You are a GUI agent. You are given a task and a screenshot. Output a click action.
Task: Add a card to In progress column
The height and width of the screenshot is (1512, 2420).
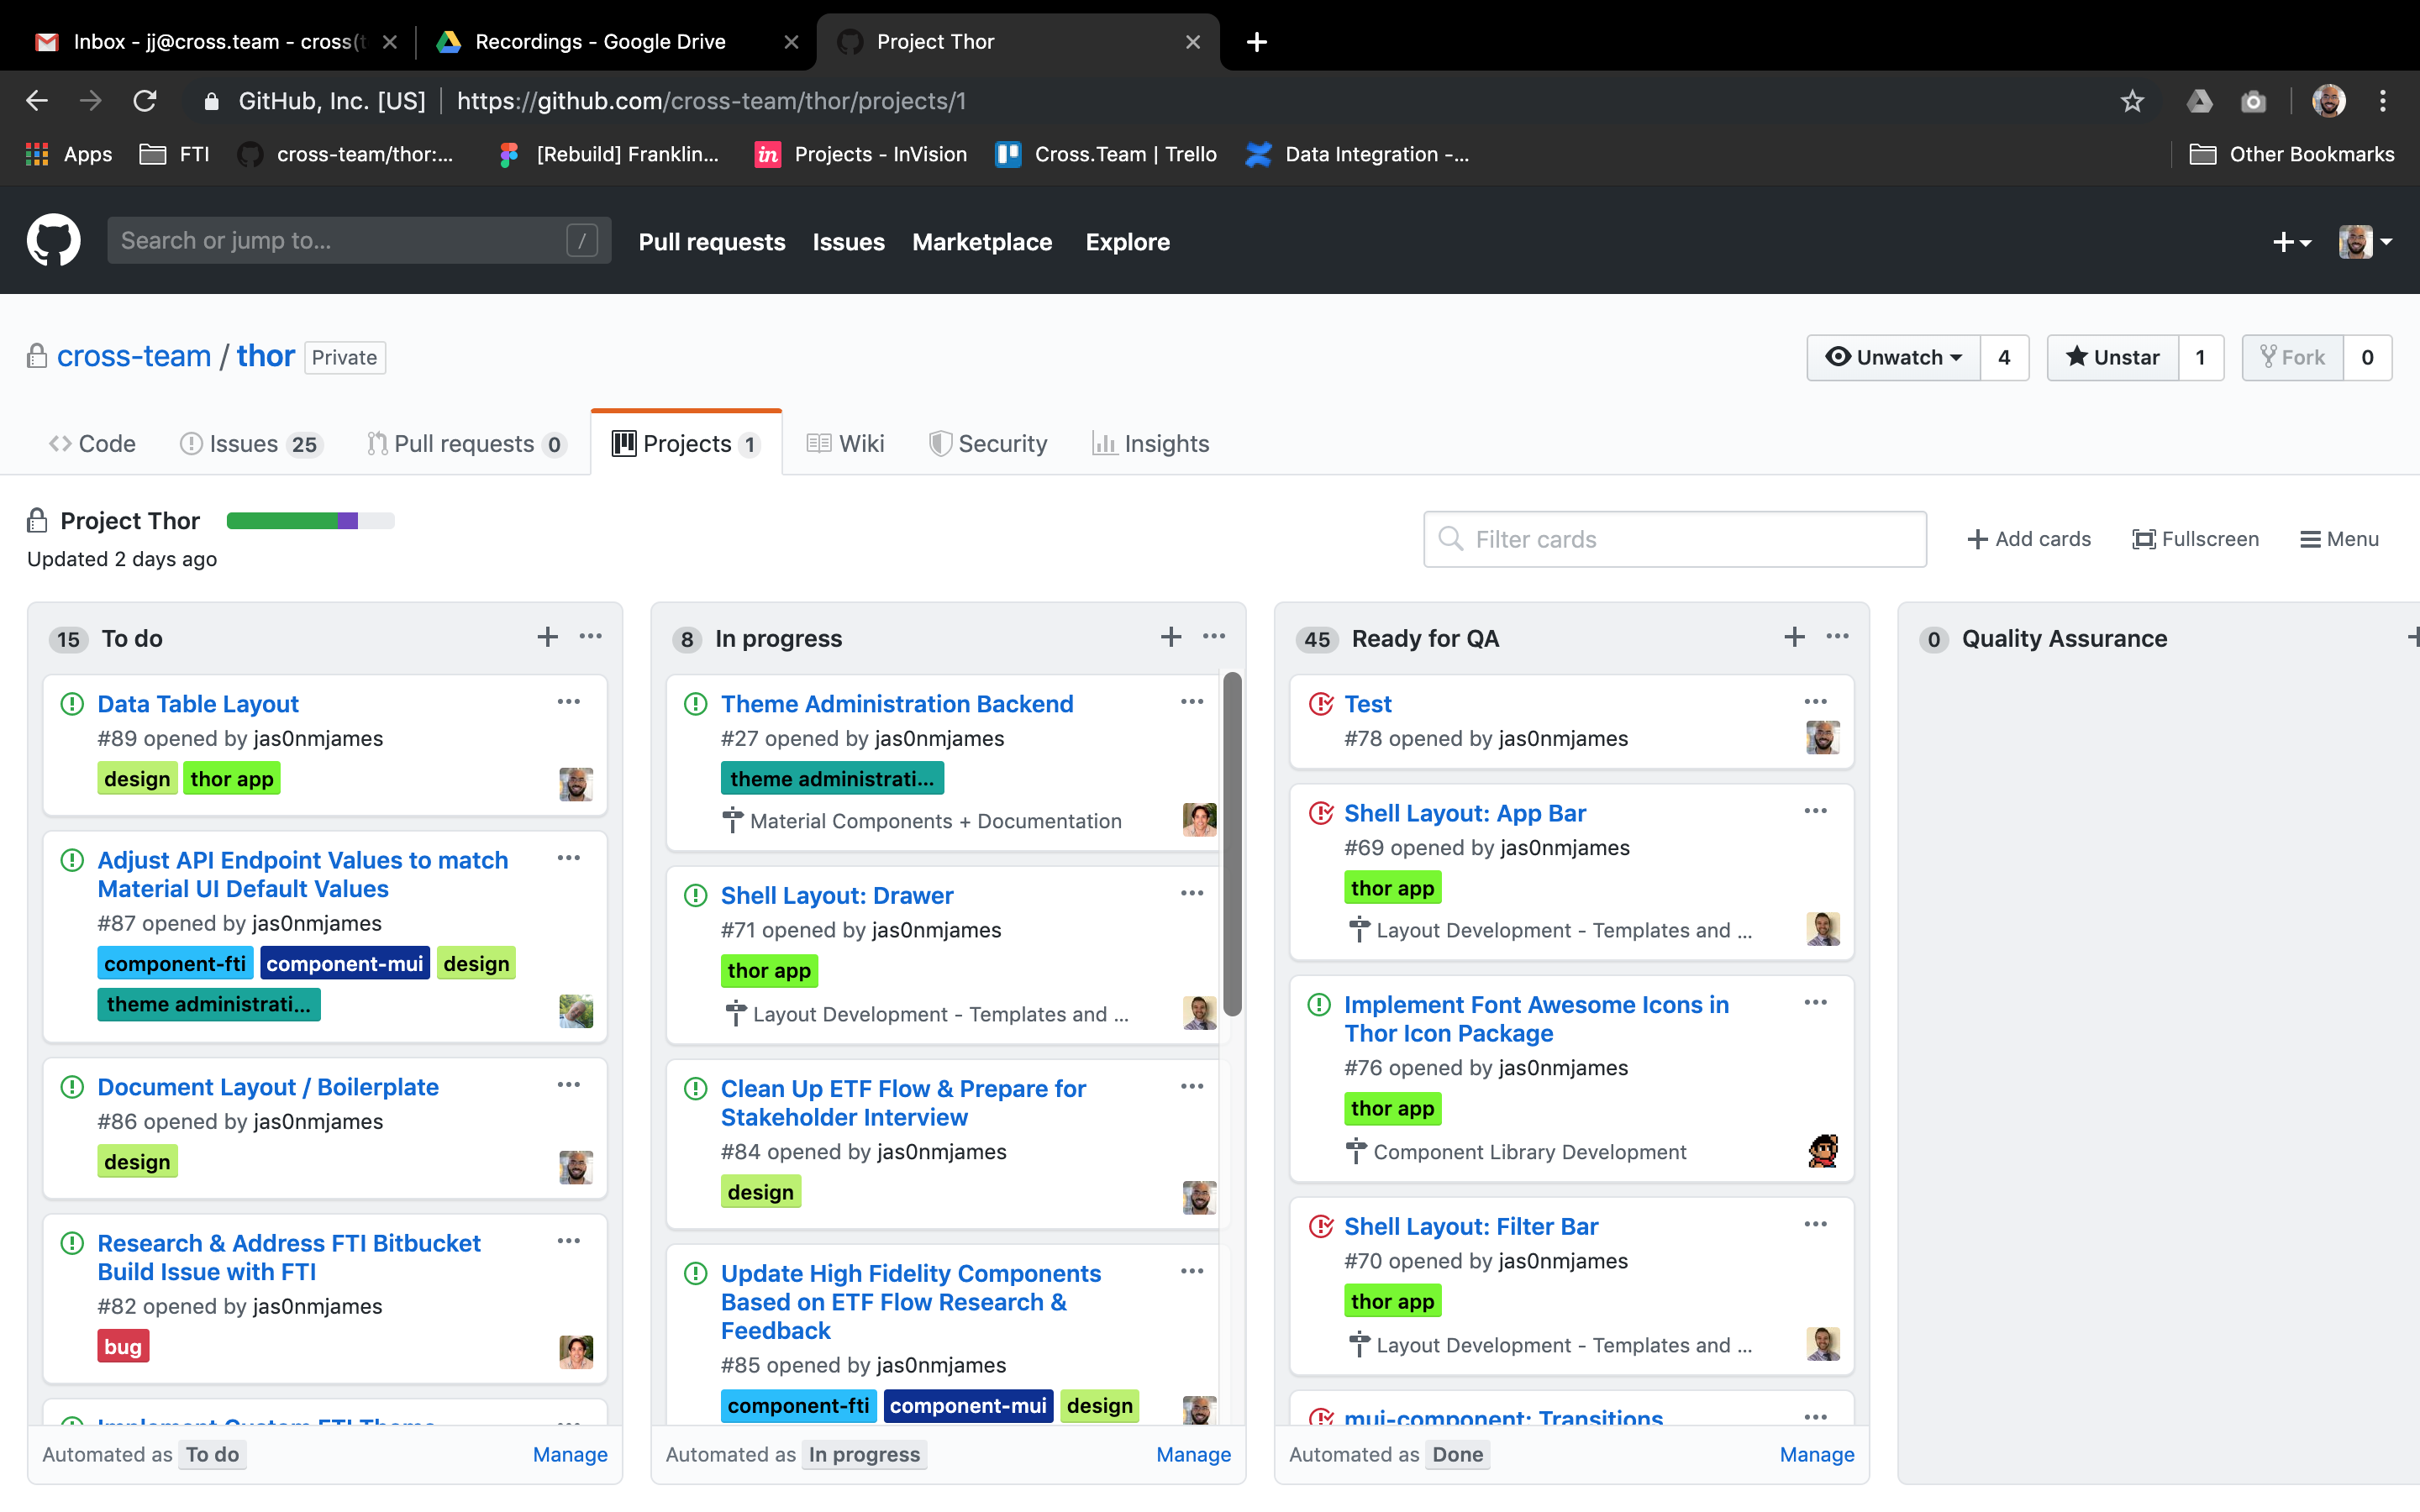(1170, 637)
